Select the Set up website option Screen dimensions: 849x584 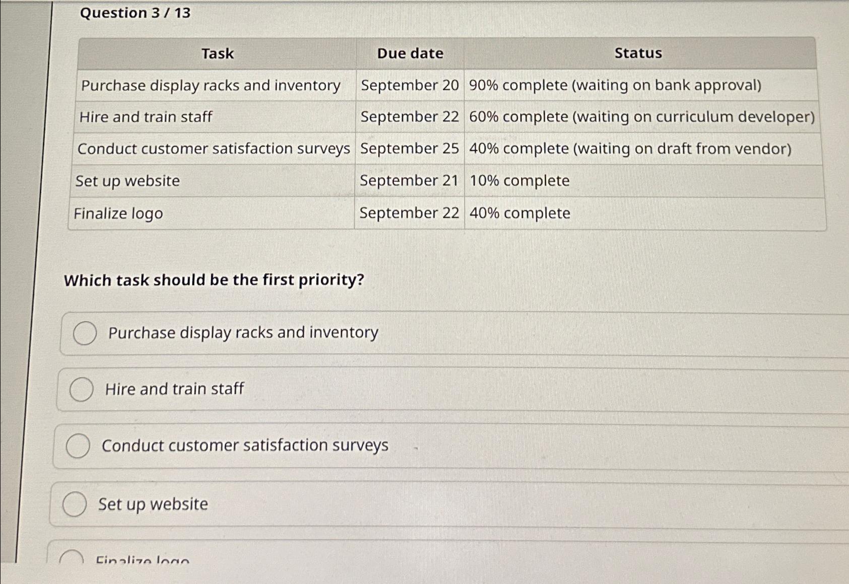[76, 503]
